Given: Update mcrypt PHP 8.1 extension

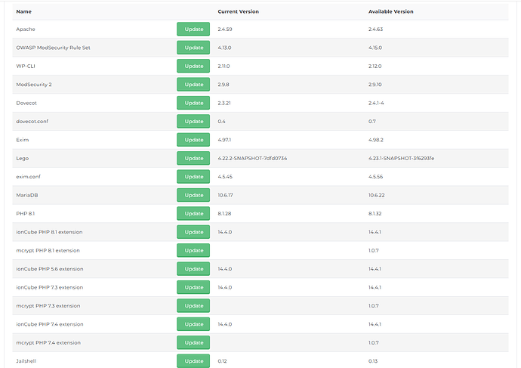Looking at the screenshot, I should click(193, 250).
